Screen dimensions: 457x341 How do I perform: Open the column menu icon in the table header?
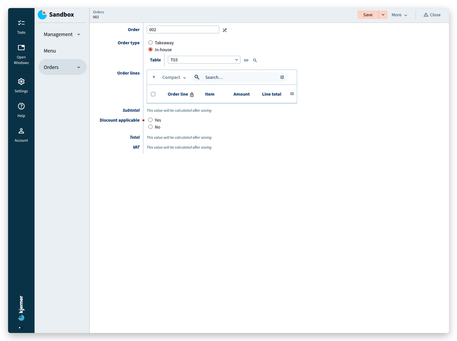tap(292, 94)
